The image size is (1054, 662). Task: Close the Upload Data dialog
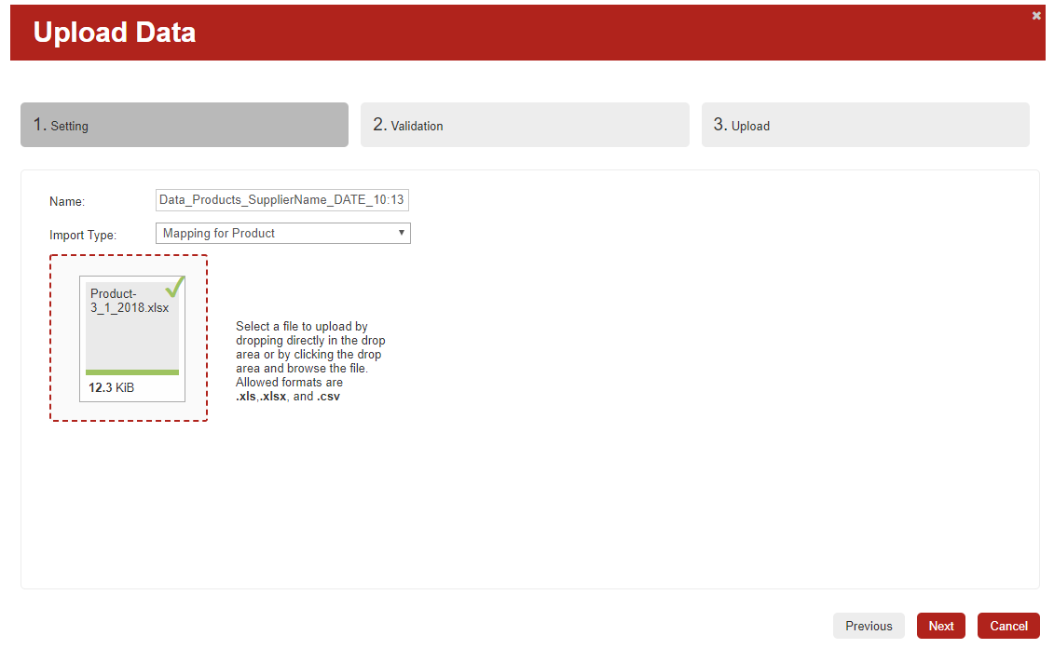click(x=1036, y=16)
